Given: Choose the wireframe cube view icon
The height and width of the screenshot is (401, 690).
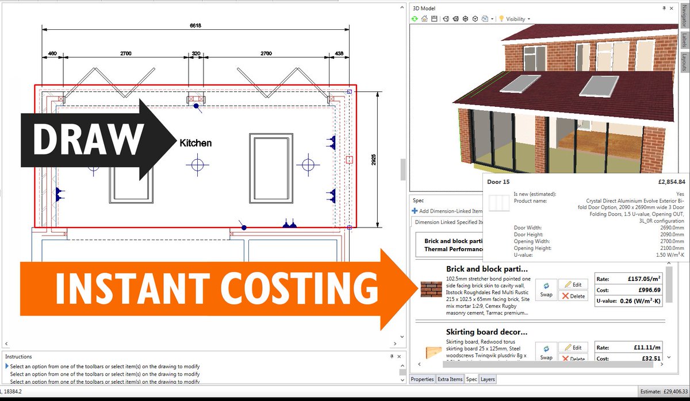Looking at the screenshot, I should (465, 18).
